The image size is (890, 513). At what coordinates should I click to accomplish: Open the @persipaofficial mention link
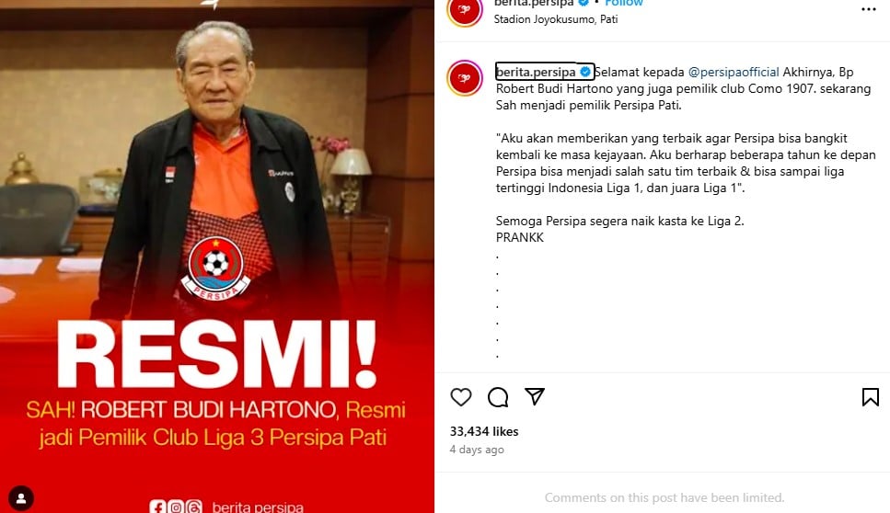pyautogui.click(x=734, y=72)
